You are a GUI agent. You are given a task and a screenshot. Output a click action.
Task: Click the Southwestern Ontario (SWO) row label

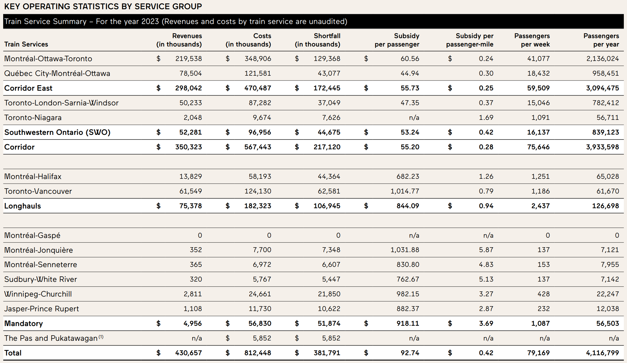(x=57, y=132)
